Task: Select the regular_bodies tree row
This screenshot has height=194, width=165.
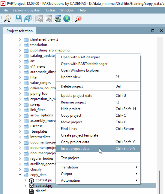Action: (x=42, y=159)
